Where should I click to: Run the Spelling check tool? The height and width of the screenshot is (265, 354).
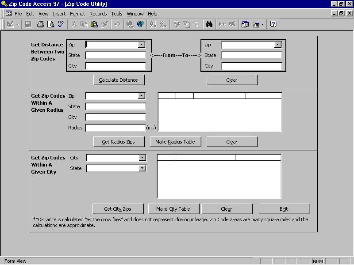[x=61, y=24]
